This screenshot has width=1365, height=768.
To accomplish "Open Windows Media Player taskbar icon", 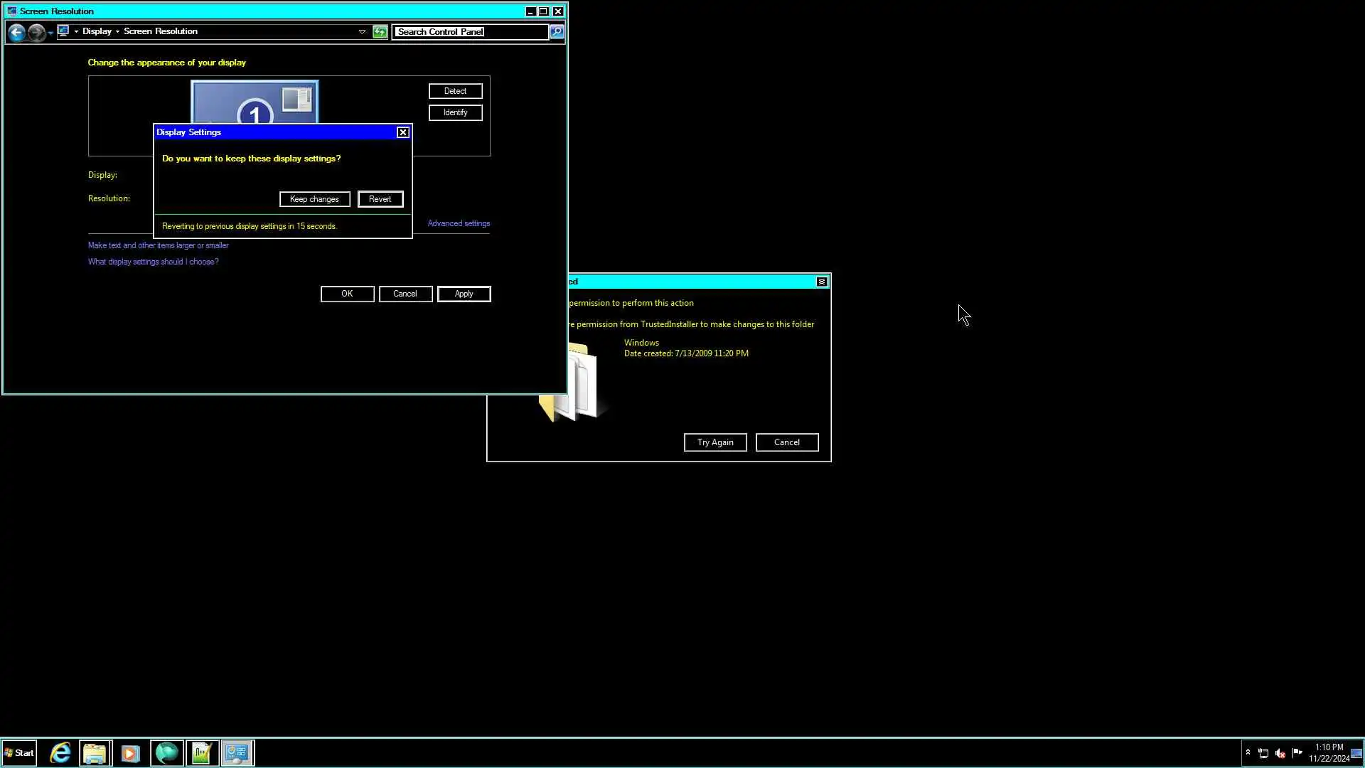I will click(130, 753).
